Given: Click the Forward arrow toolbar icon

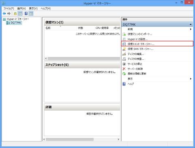Looking at the screenshot, I should click(x=9, y=13).
